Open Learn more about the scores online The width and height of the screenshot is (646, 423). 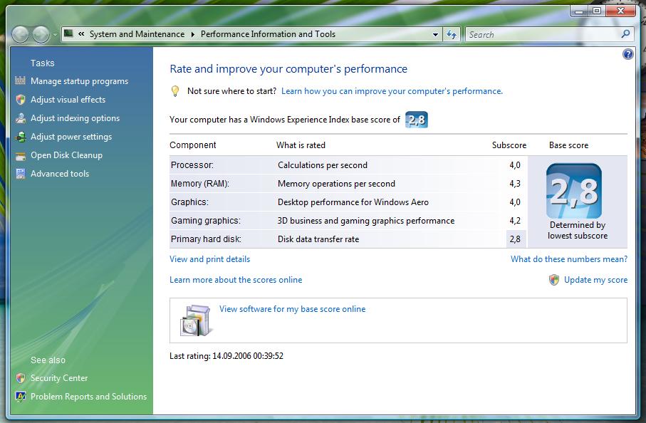pos(236,280)
